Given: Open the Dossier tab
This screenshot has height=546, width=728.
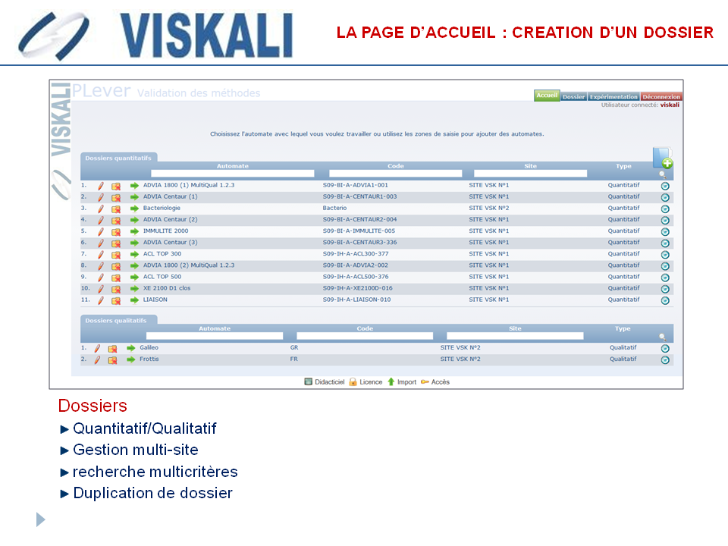Looking at the screenshot, I should (x=573, y=96).
